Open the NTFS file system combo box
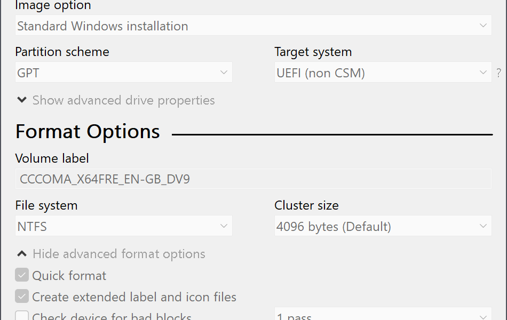The image size is (507, 320). click(x=124, y=226)
